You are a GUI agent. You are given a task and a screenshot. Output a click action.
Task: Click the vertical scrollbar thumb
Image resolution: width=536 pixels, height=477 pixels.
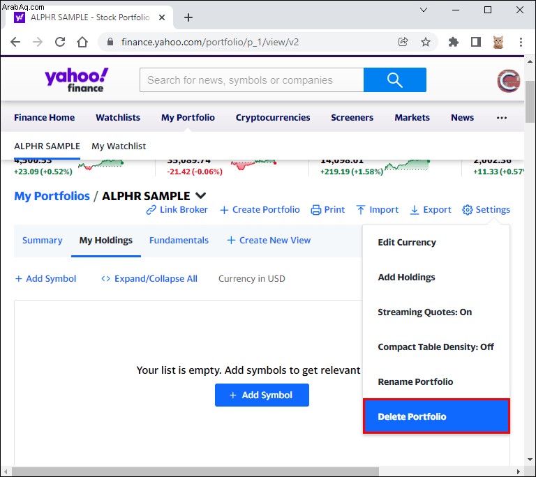click(530, 102)
